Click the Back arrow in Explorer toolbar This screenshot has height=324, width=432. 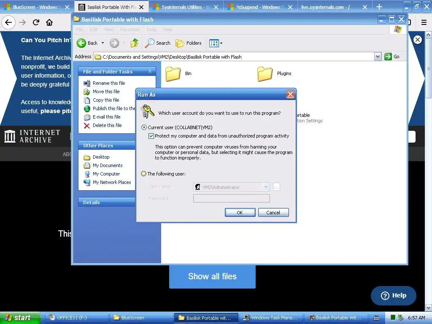coord(81,43)
